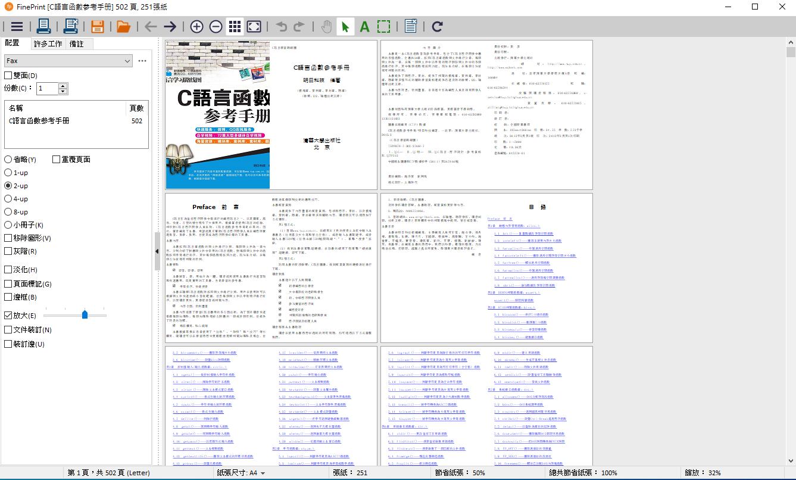Select the C語言函數參考手冊 job row
Screen dimensions: 796x480
(x=76, y=121)
